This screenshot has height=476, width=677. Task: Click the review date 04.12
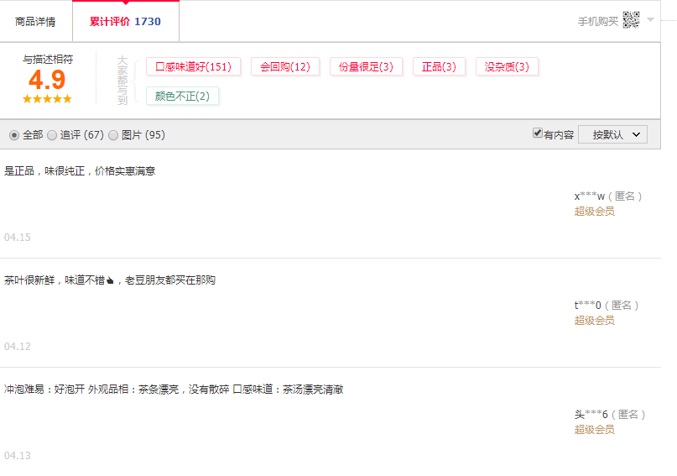coord(18,347)
